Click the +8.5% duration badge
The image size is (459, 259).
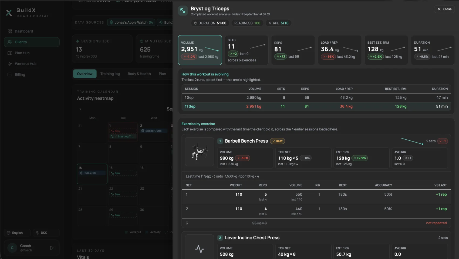point(422,57)
